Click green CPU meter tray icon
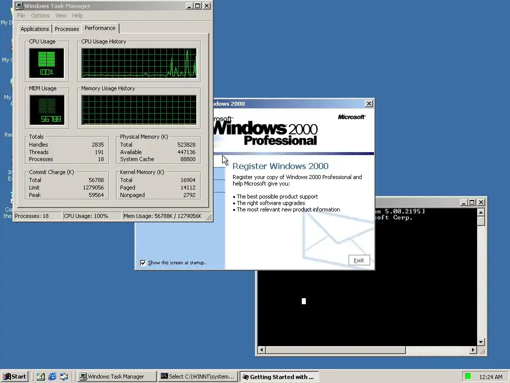The height and width of the screenshot is (383, 510). pyautogui.click(x=468, y=377)
